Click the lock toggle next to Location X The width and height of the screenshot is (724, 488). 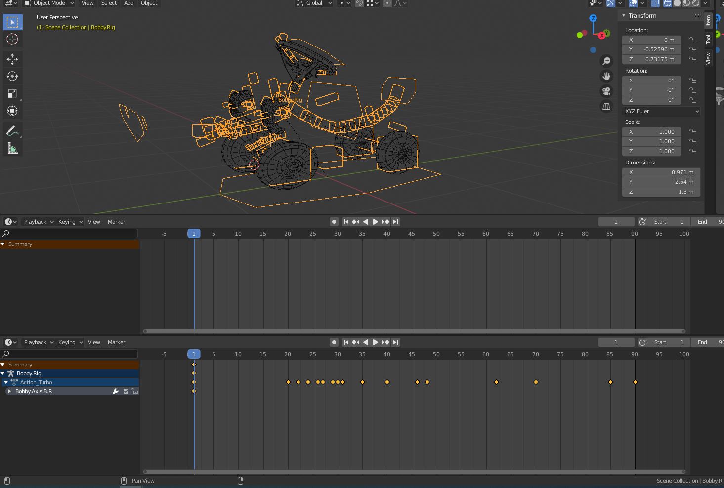(x=692, y=40)
